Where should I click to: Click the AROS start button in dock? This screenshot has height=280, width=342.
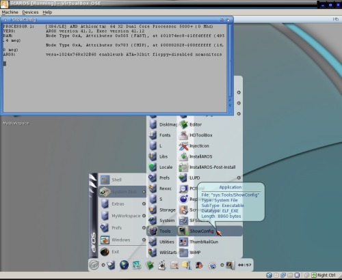pyautogui.click(x=94, y=265)
